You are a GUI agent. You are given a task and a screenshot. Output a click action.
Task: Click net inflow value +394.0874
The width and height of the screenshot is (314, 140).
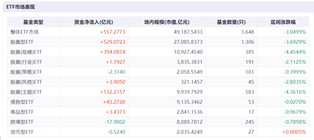click(x=113, y=52)
